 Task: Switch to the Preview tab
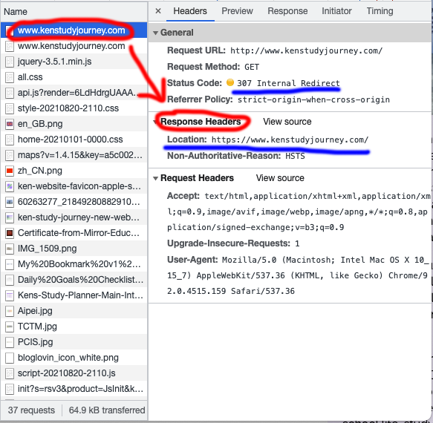click(237, 11)
